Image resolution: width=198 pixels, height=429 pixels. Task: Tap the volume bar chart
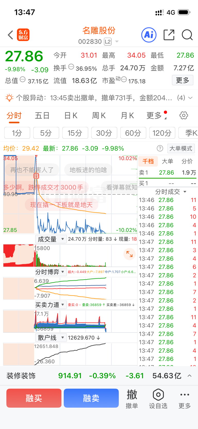click(70, 255)
